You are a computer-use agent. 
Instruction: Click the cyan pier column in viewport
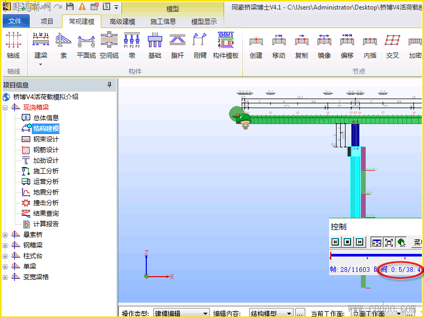[355, 187]
